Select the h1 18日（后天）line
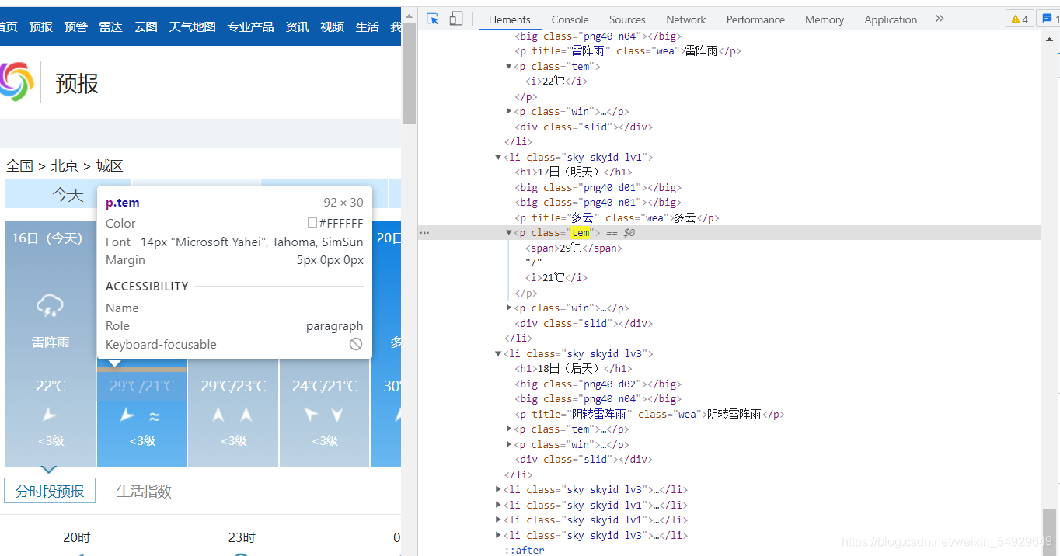Screen dimensions: 1060x556 coord(574,369)
